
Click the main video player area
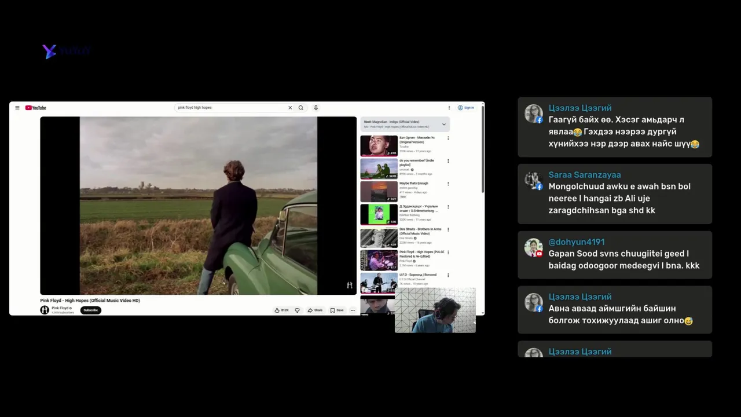coord(198,206)
